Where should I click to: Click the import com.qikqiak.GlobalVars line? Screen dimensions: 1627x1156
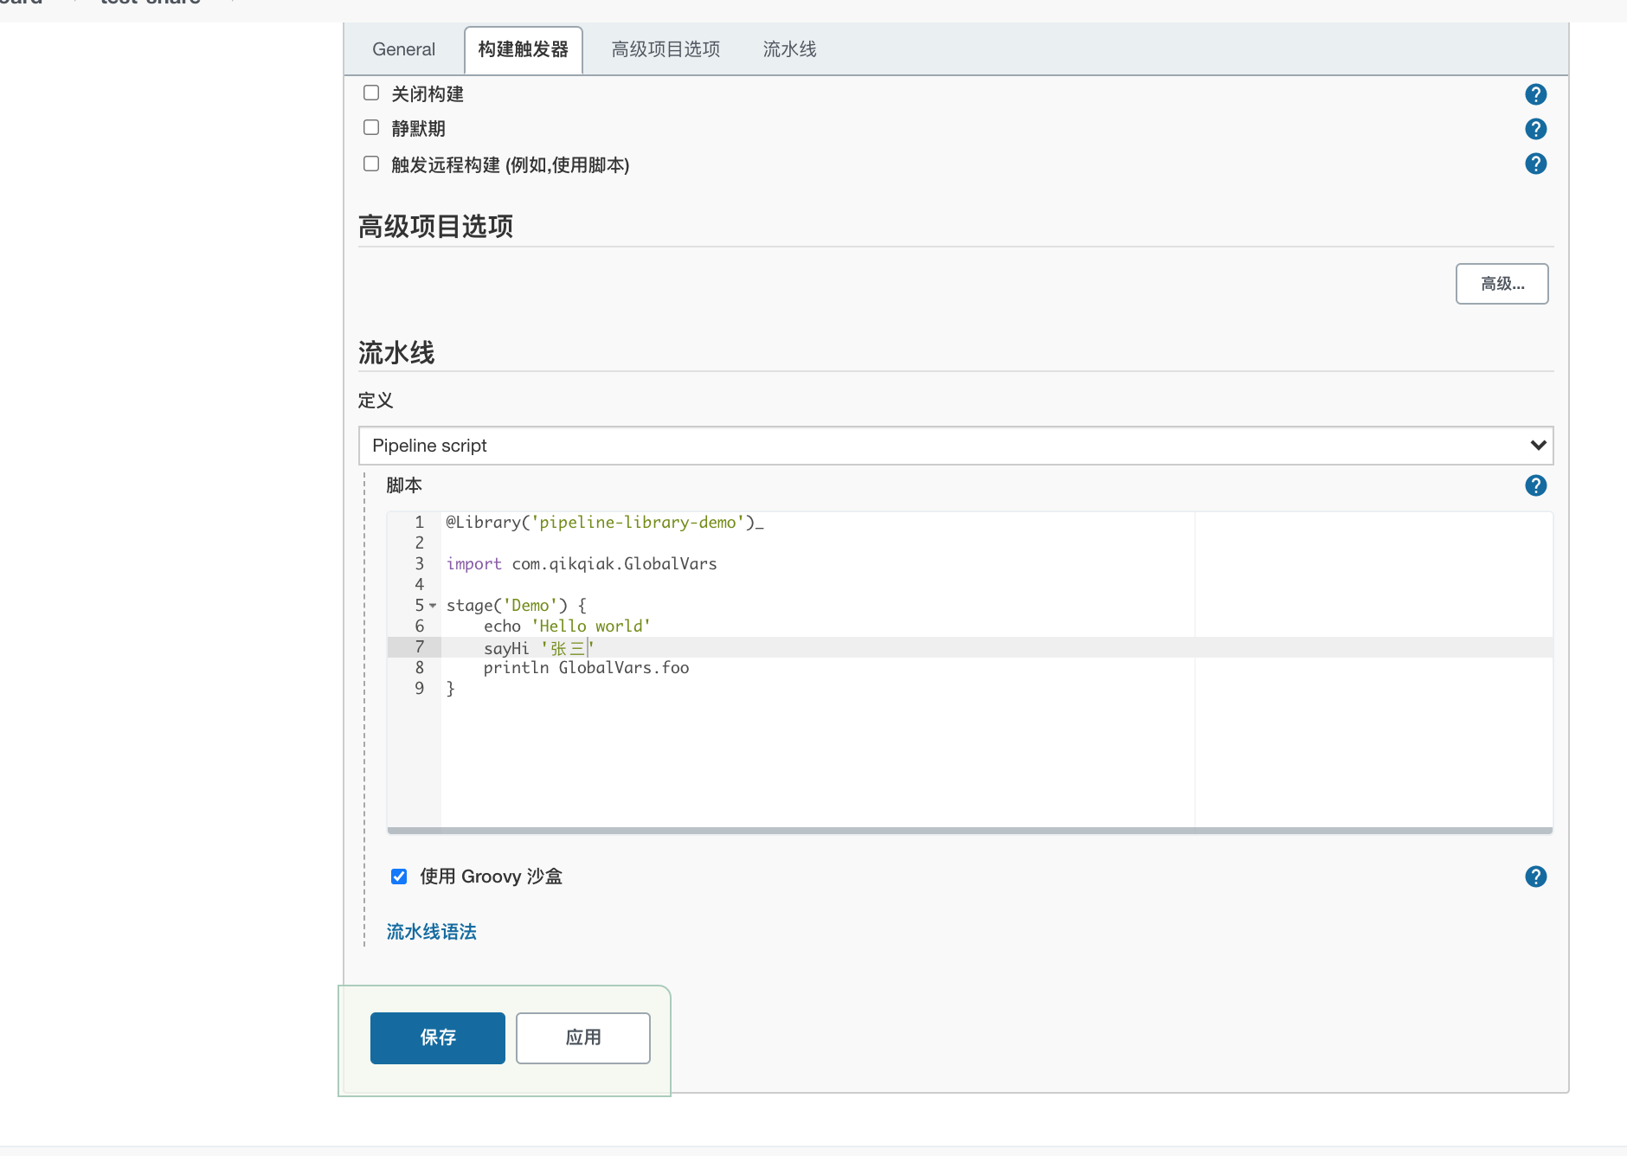coord(582,564)
